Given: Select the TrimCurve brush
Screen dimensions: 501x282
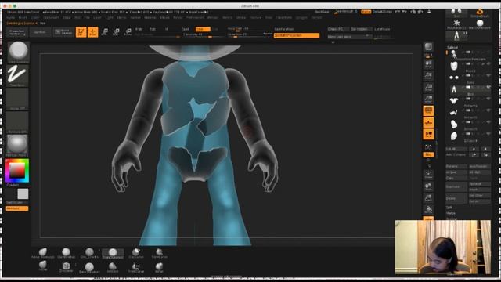Looking at the screenshot, I should [136, 267].
